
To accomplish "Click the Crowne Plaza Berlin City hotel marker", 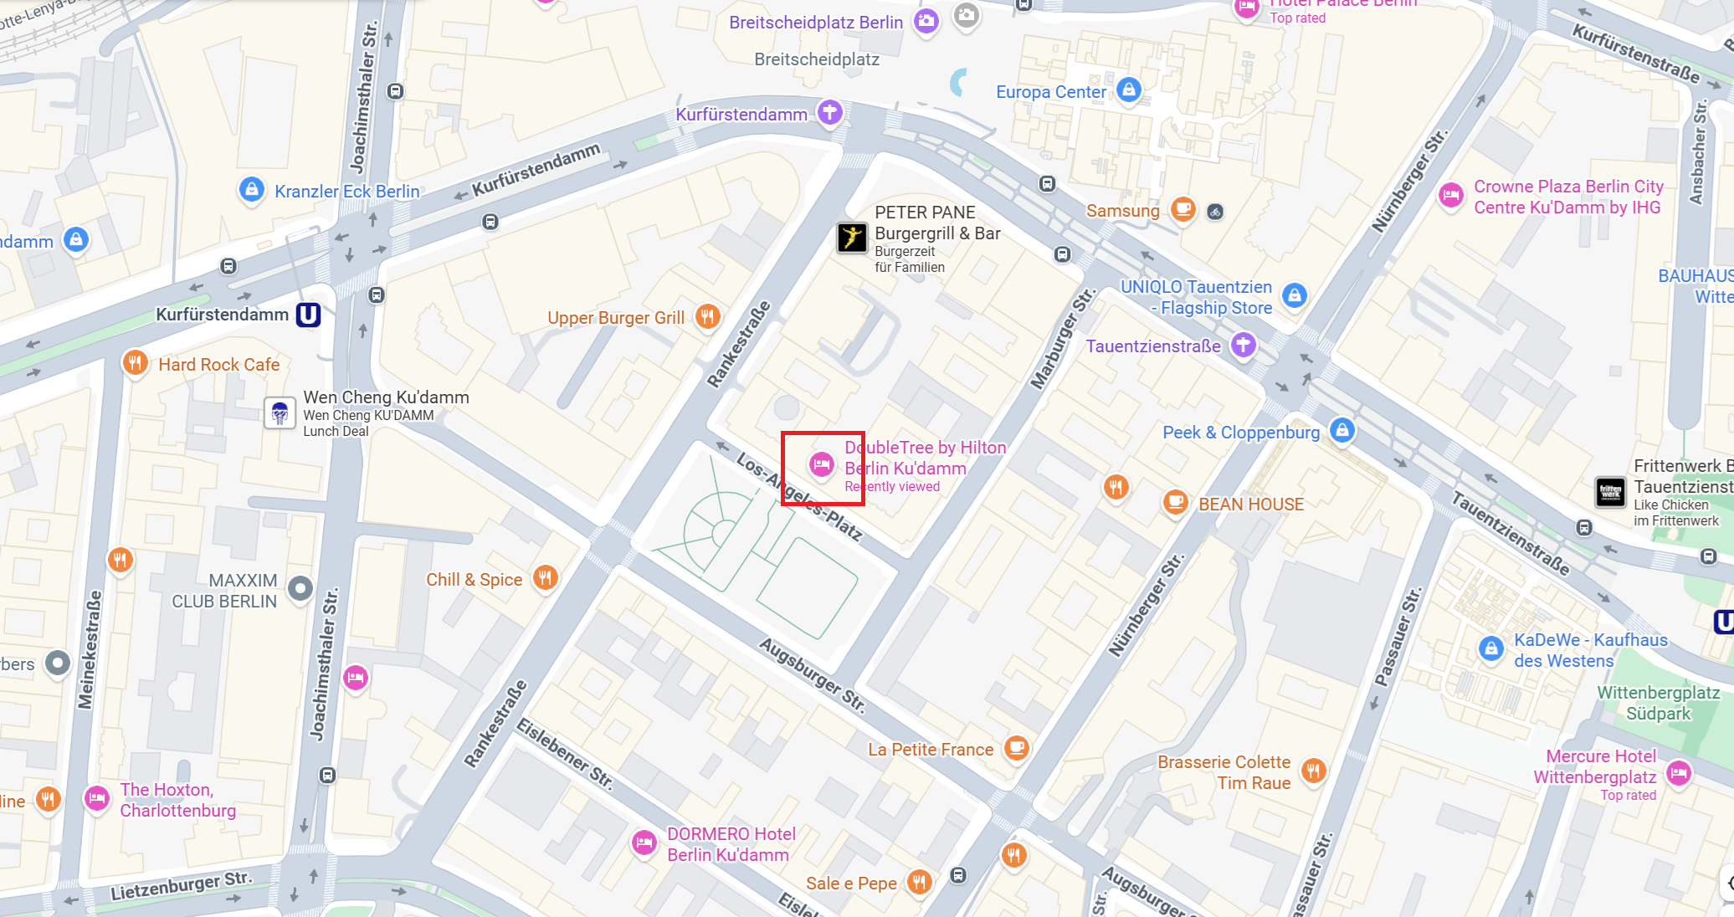I will (x=1451, y=196).
